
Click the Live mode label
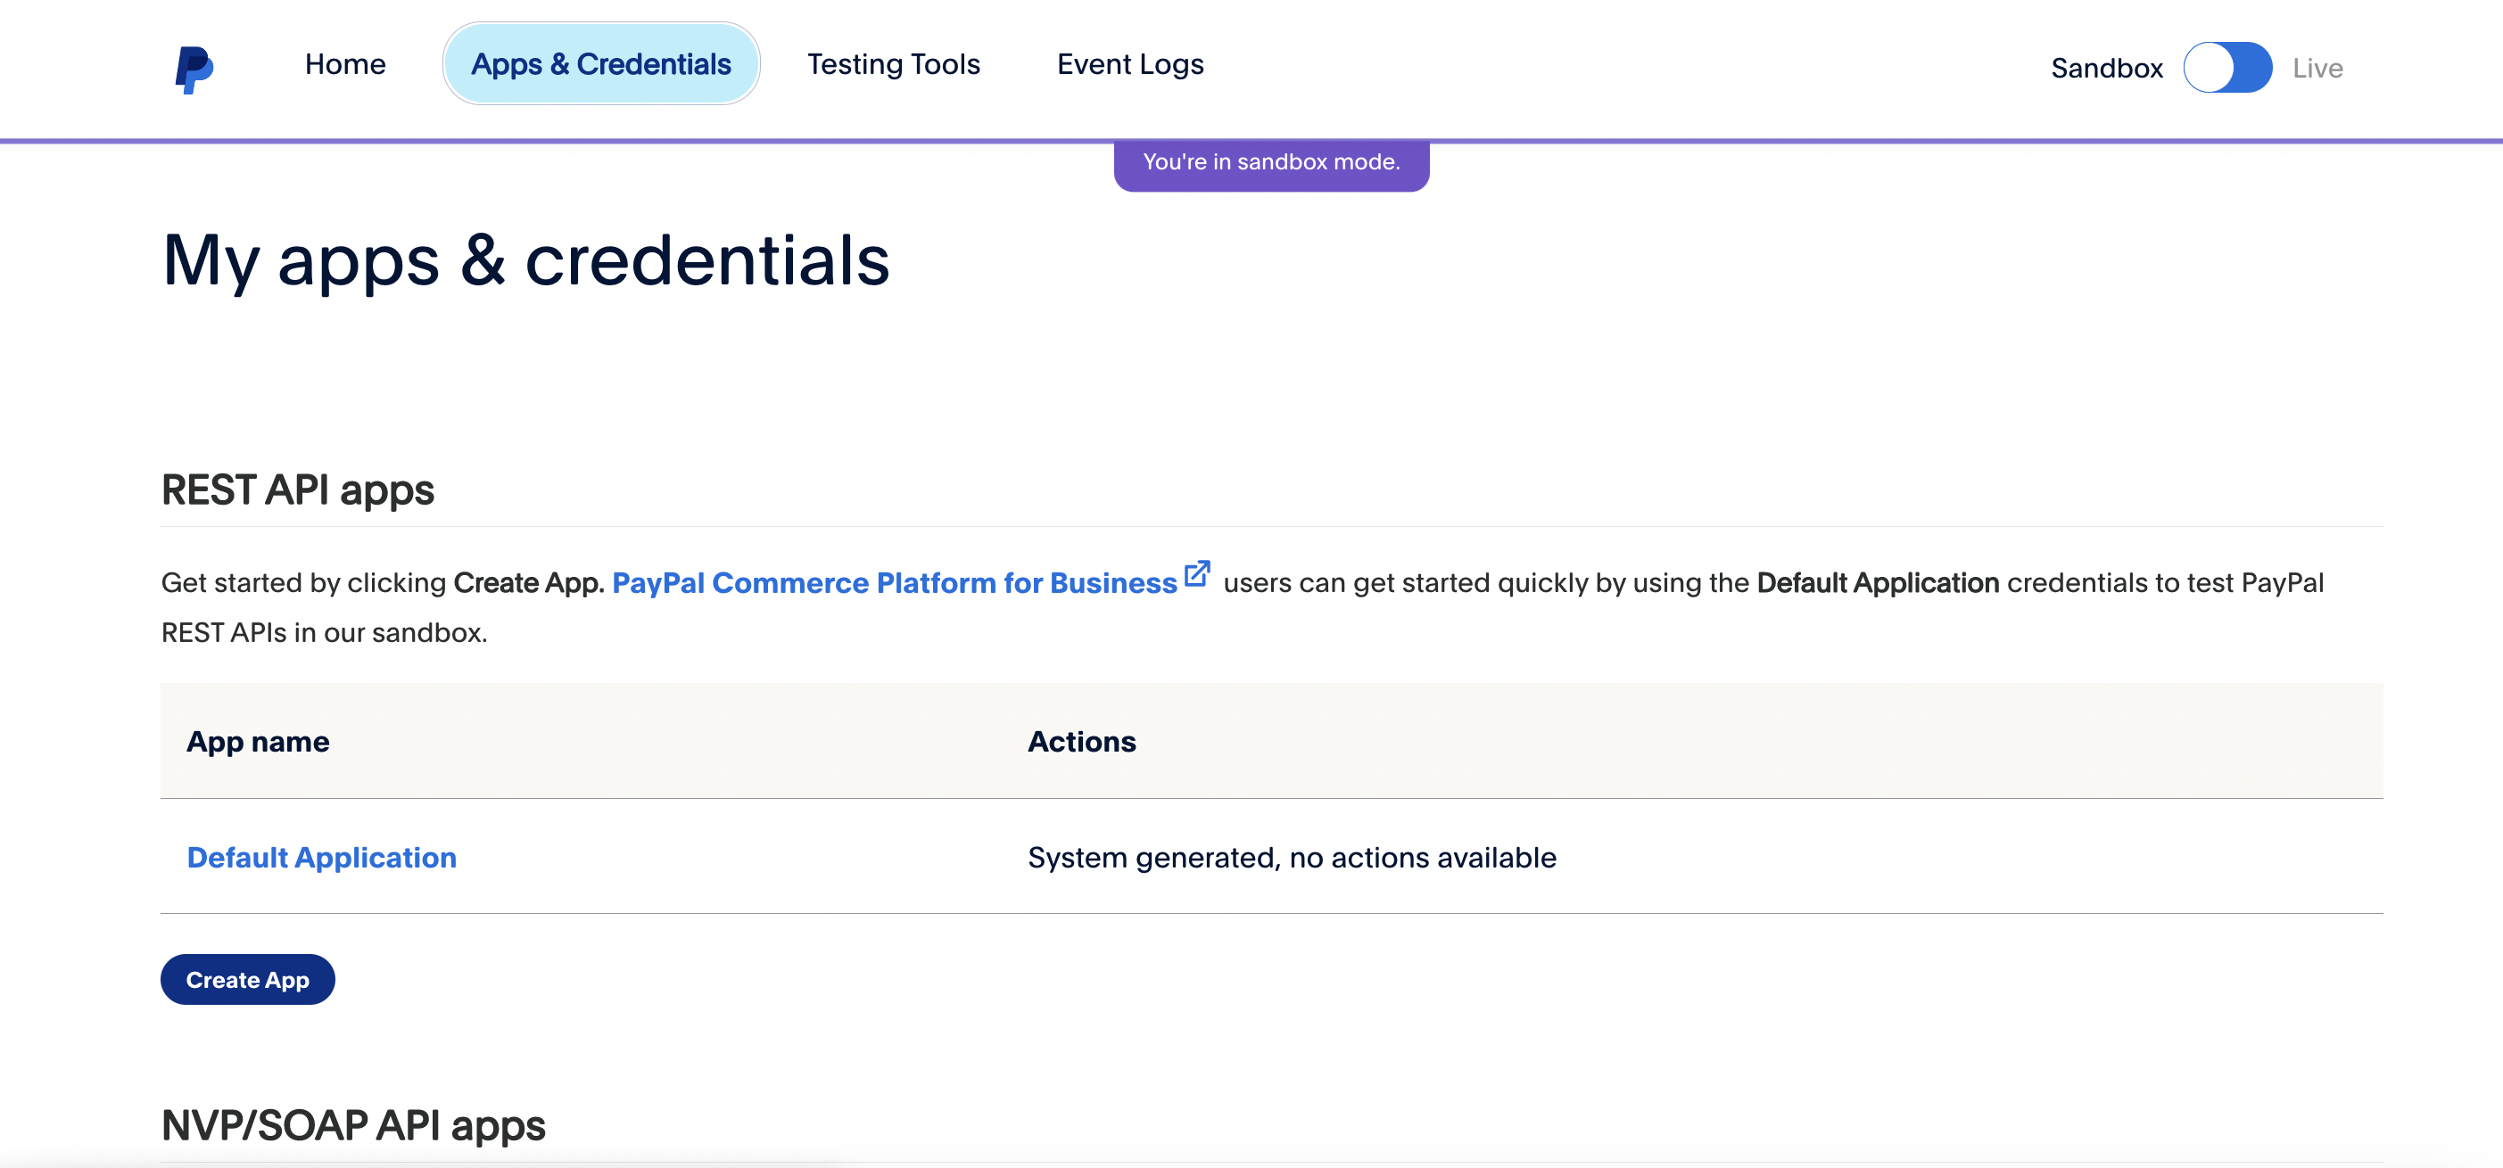point(2317,68)
